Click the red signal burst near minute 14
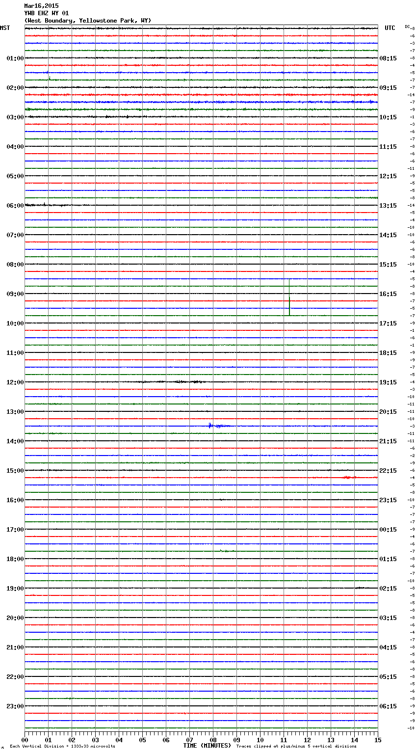 349,477
